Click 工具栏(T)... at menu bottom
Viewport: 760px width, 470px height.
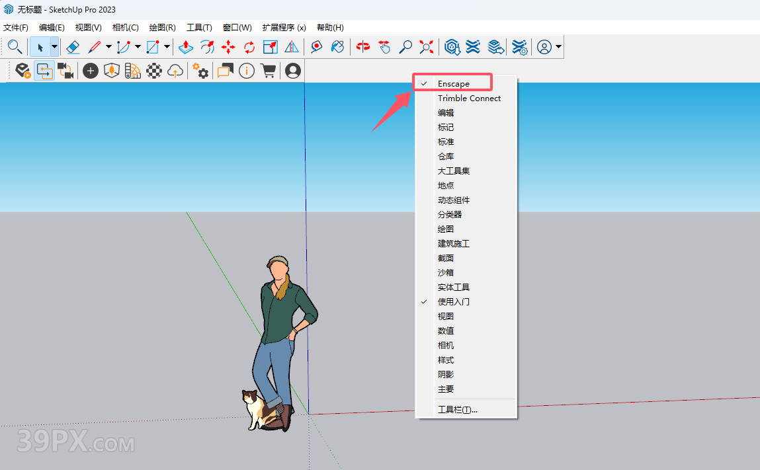tap(457, 410)
